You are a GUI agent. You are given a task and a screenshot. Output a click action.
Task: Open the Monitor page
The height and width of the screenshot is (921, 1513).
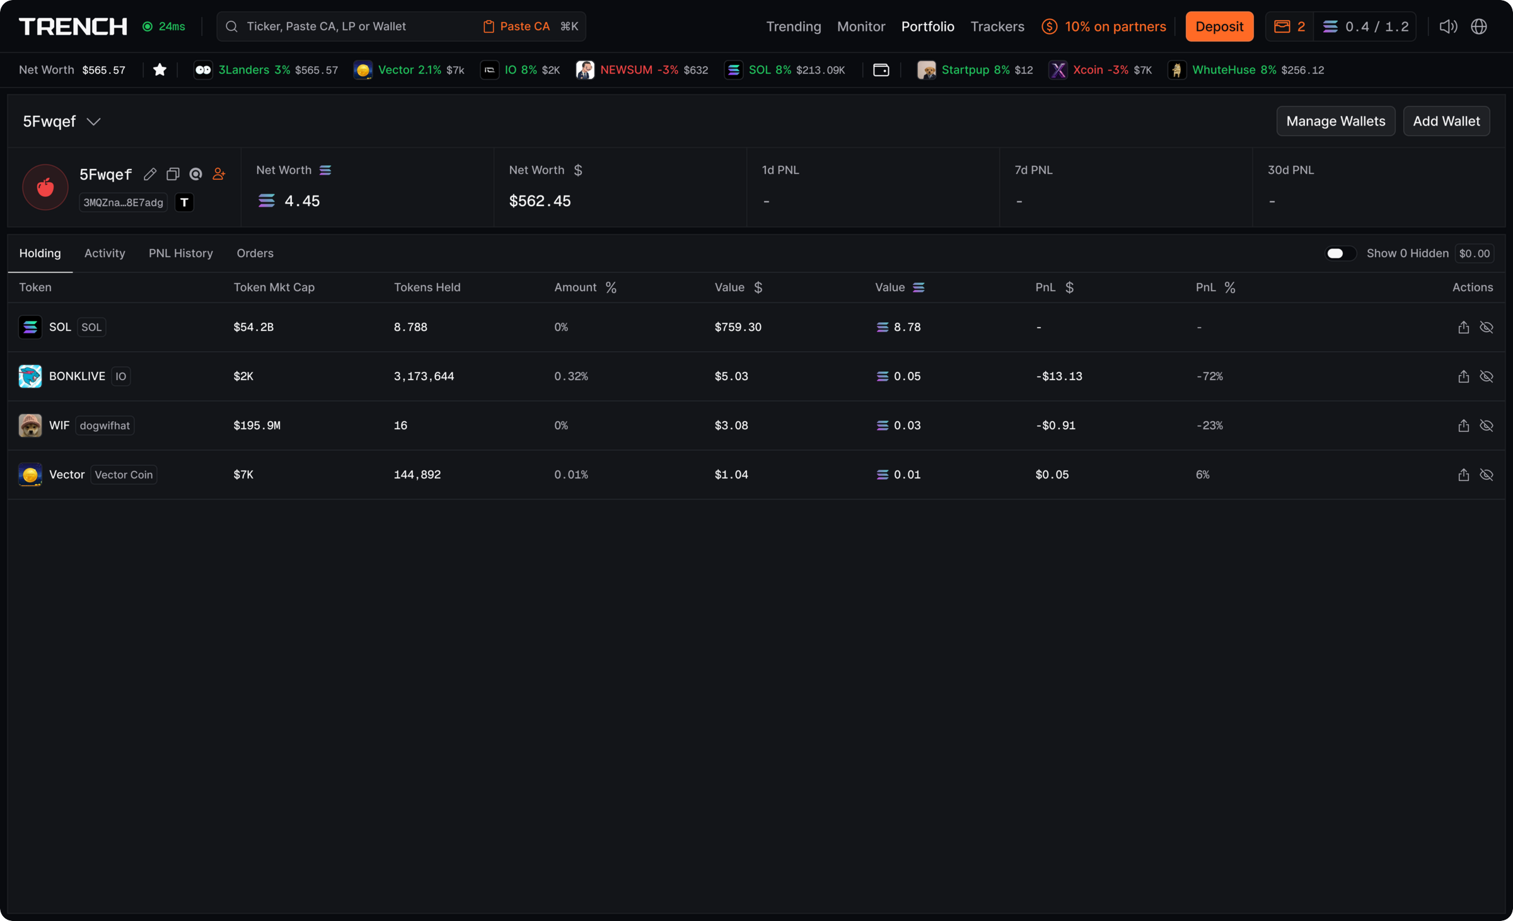(x=861, y=26)
